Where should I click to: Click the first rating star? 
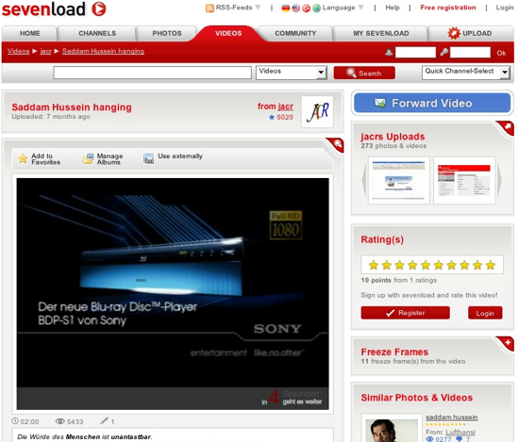[x=374, y=265]
